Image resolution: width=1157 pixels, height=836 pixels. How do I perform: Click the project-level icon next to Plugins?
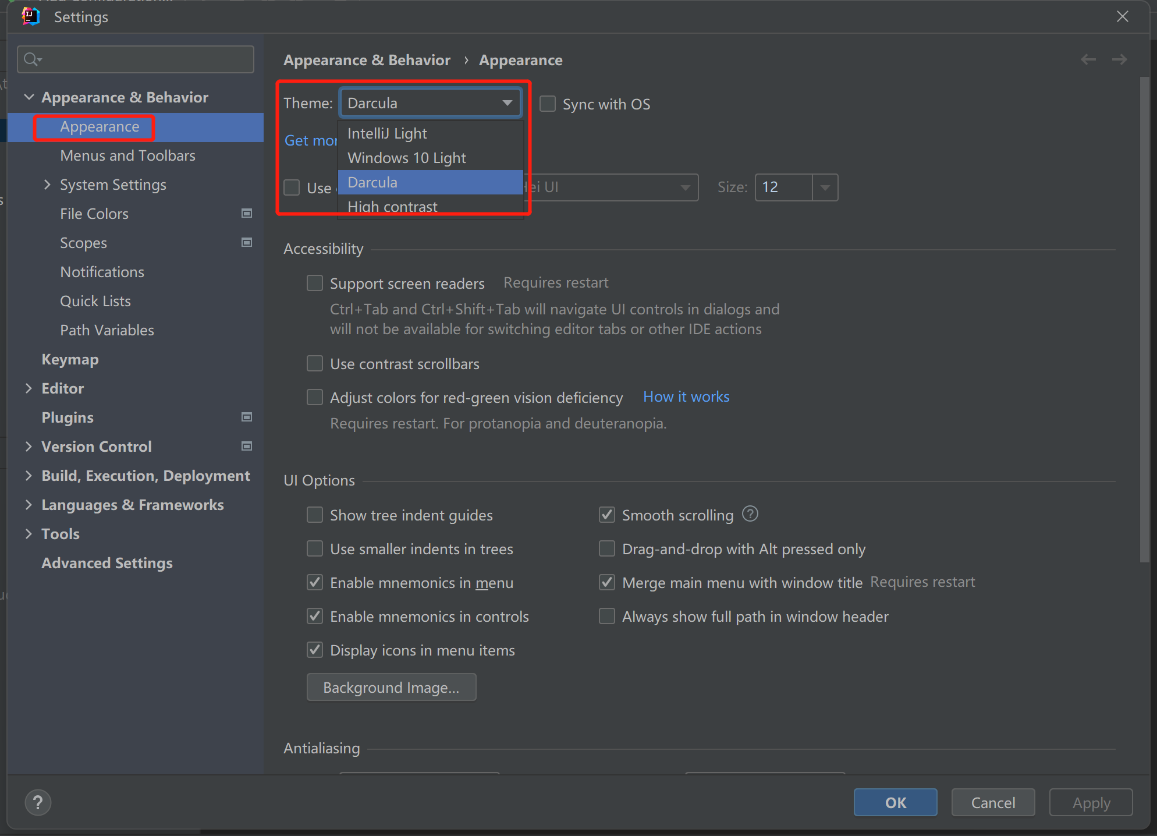coord(247,417)
